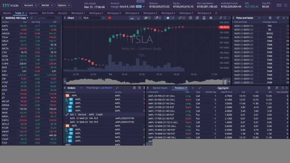Open the Account dropdown menu in header
Viewport: 290px width, 163px height.
click(30, 5)
